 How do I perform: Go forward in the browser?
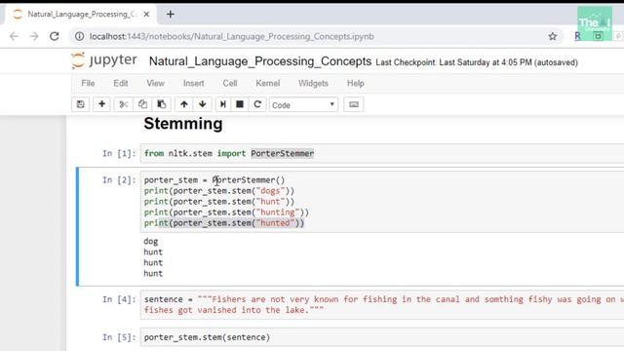(34, 37)
